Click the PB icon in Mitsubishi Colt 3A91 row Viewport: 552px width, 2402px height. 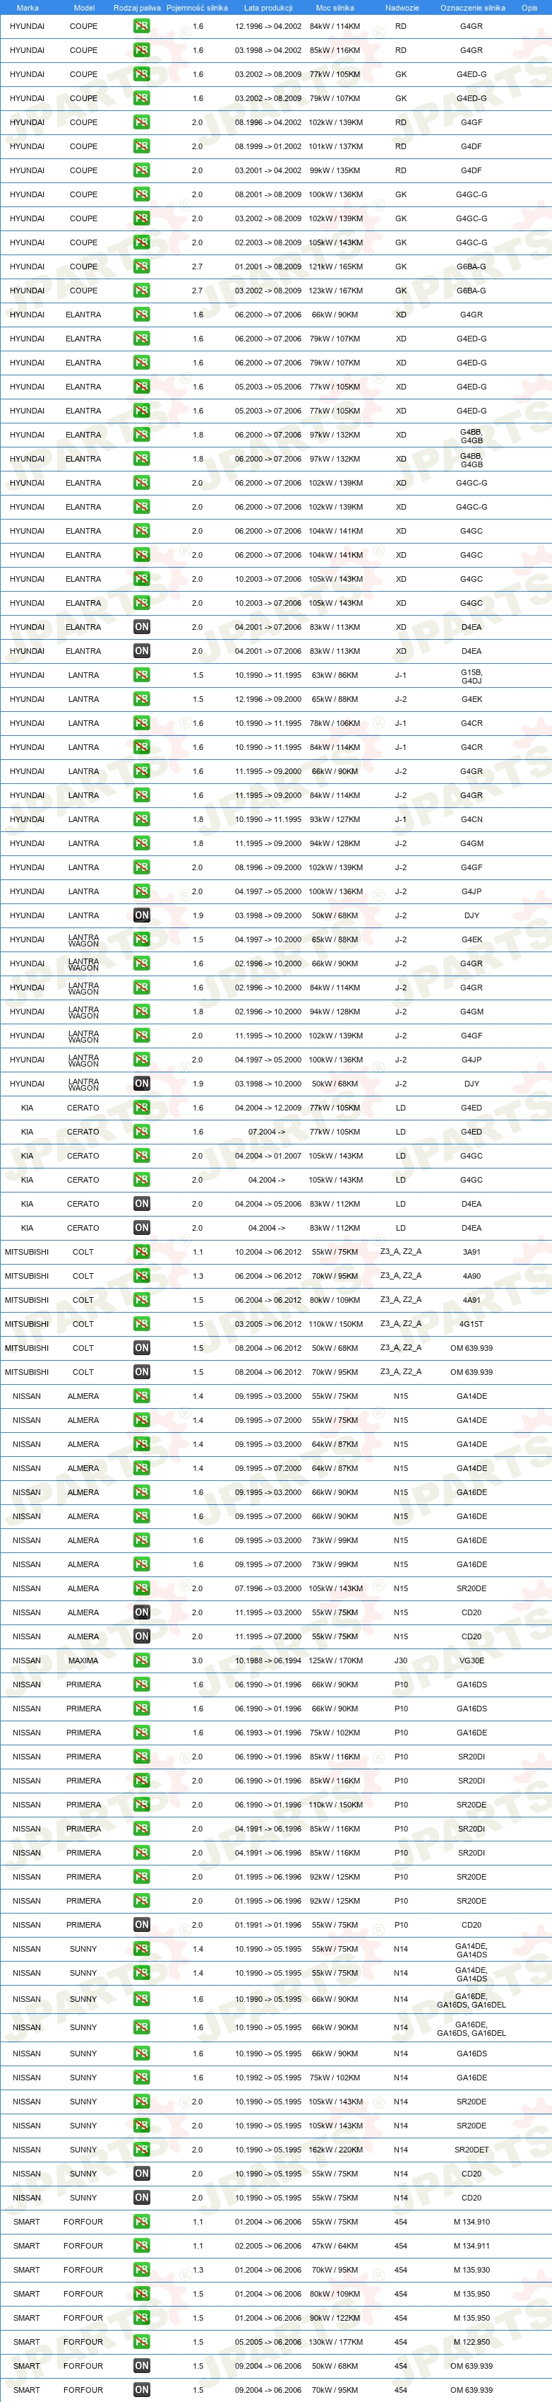click(141, 1253)
